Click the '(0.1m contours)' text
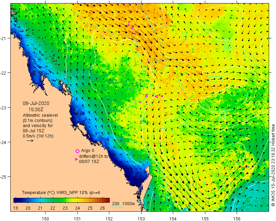The image size is (276, 221). point(38,121)
